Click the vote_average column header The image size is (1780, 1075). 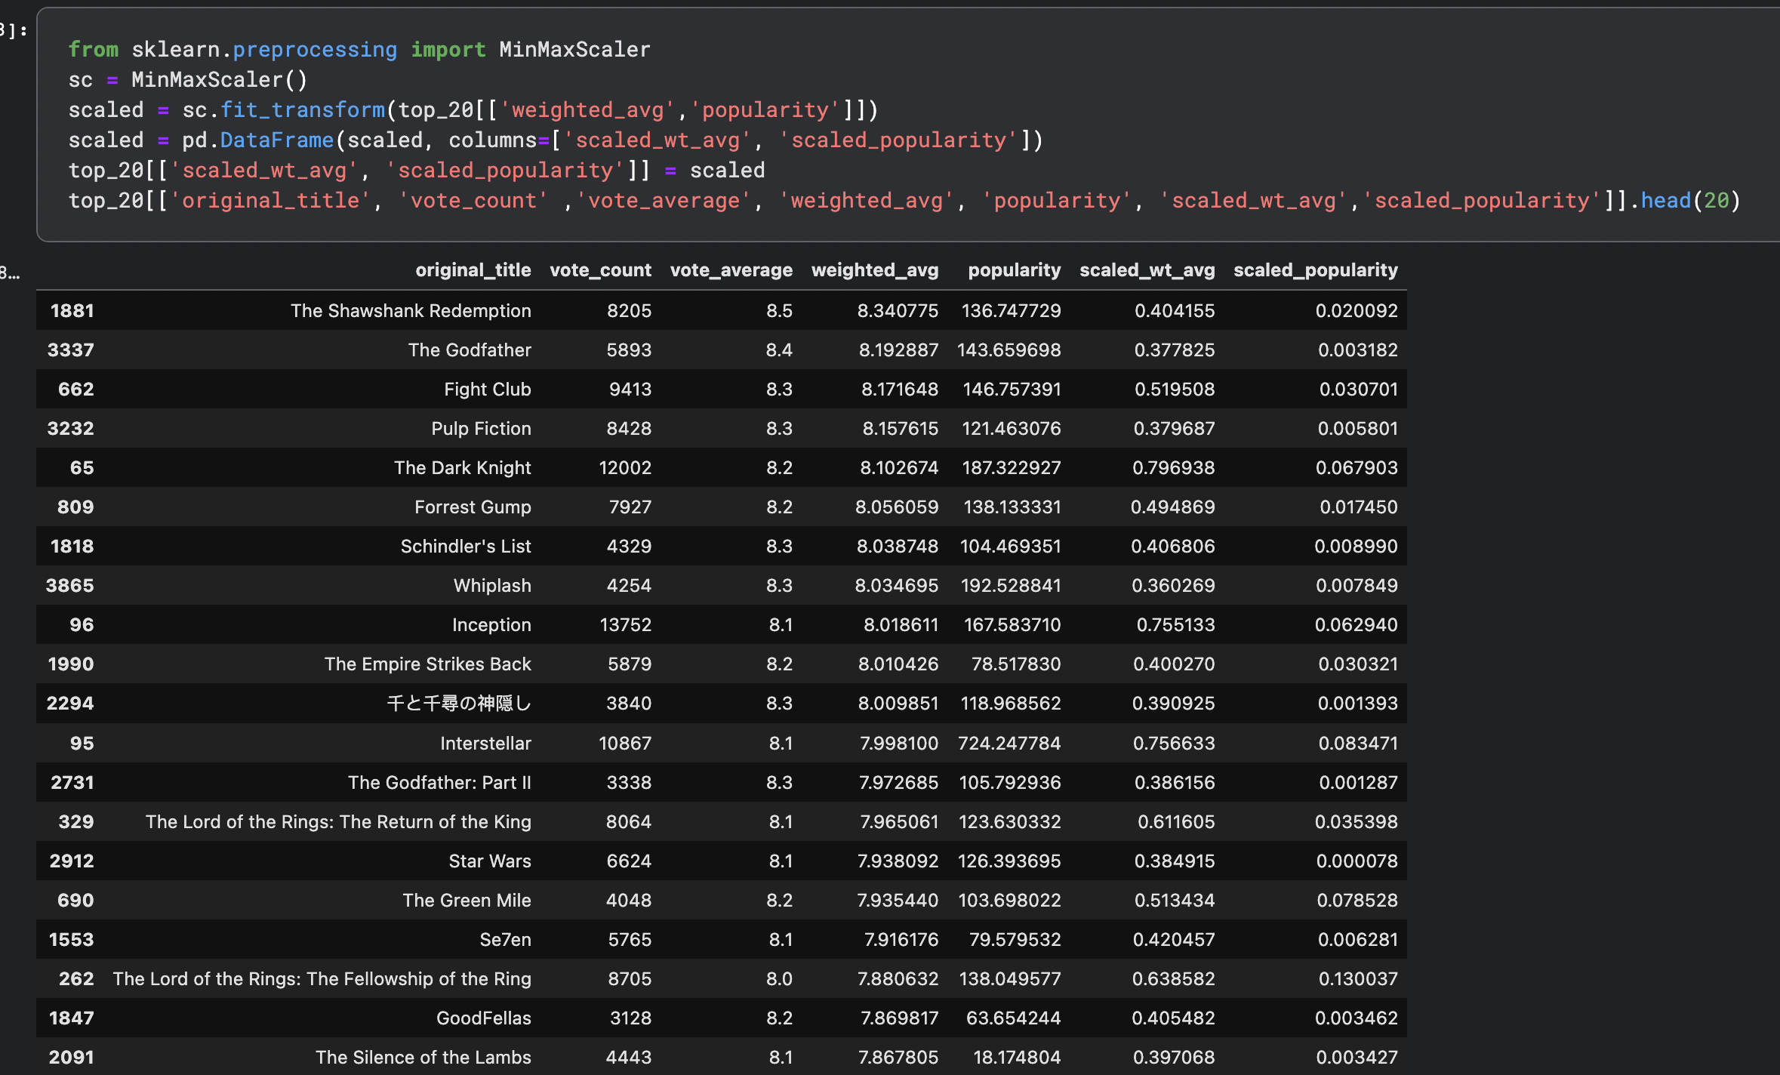tap(731, 270)
